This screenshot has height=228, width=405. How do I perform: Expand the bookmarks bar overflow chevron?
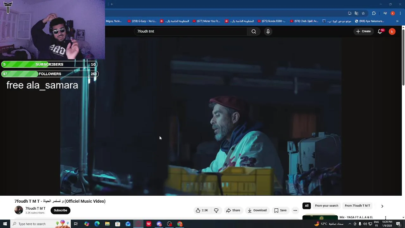click(397, 21)
